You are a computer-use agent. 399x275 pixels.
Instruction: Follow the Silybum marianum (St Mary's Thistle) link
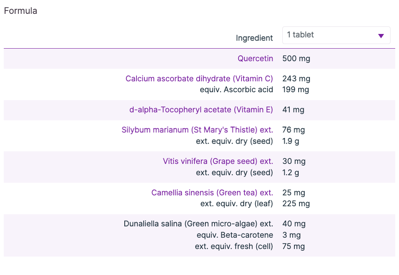(x=197, y=130)
